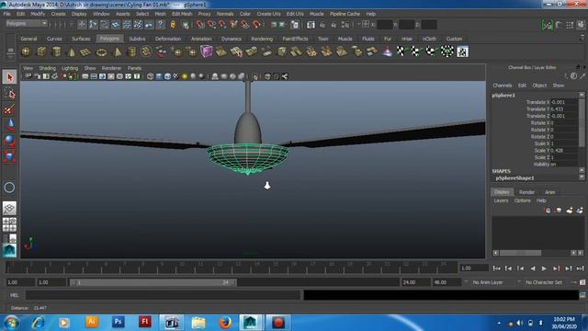Activate the Move tool cone icon

10,125
